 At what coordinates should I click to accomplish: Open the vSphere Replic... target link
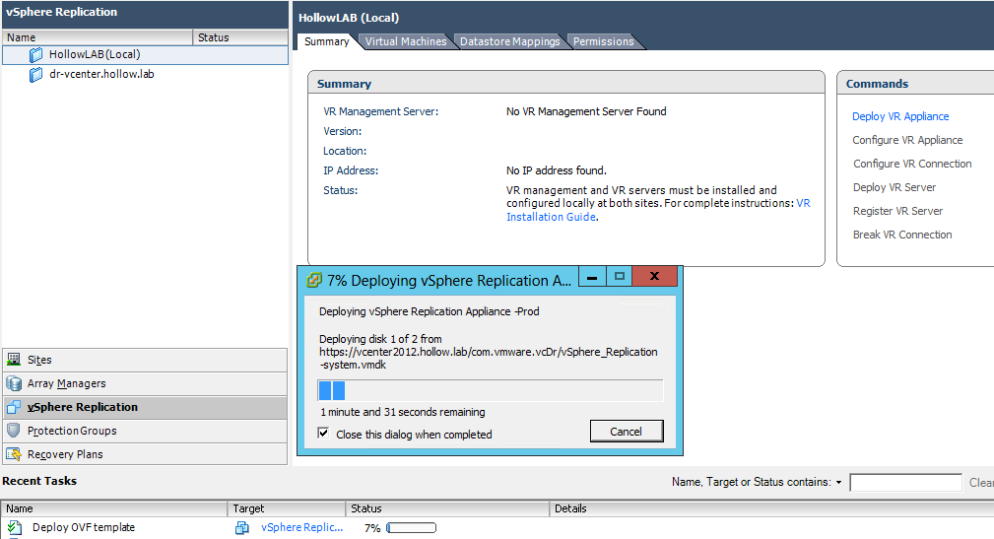pyautogui.click(x=301, y=527)
